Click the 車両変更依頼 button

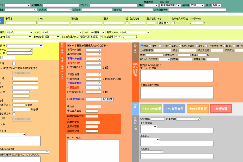pyautogui.click(x=198, y=108)
